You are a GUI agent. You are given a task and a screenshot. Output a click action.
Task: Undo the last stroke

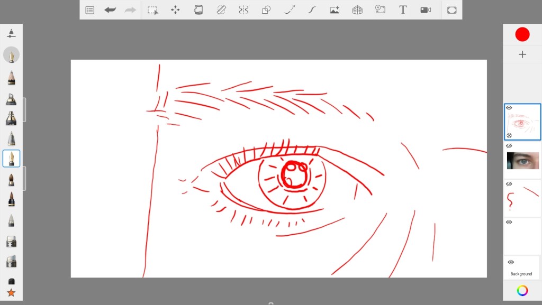click(x=110, y=10)
